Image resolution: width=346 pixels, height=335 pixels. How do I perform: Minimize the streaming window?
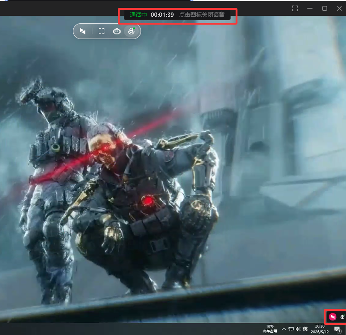309,8
